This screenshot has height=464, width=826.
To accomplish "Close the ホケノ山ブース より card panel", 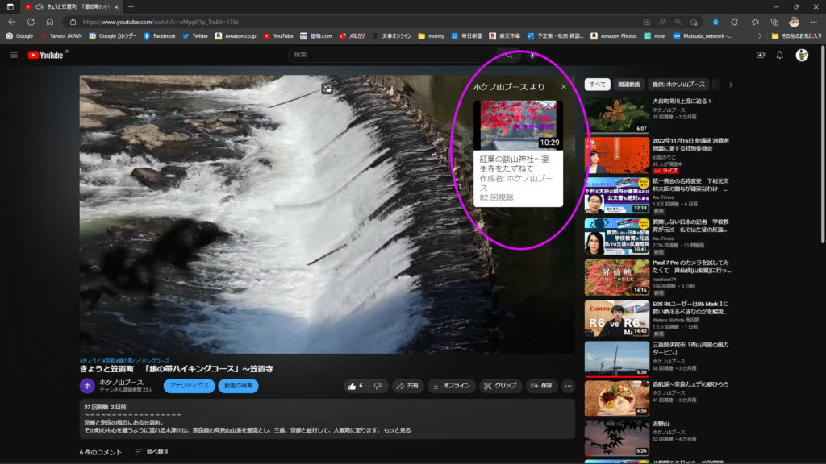I will click(564, 86).
